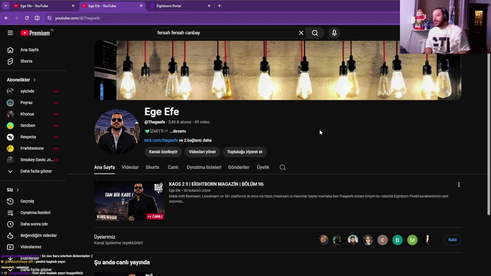Click the Topluluğu ziyaret et button

(245, 152)
